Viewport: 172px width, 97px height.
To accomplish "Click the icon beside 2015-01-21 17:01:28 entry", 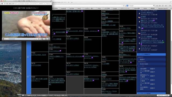I will click(139, 28).
